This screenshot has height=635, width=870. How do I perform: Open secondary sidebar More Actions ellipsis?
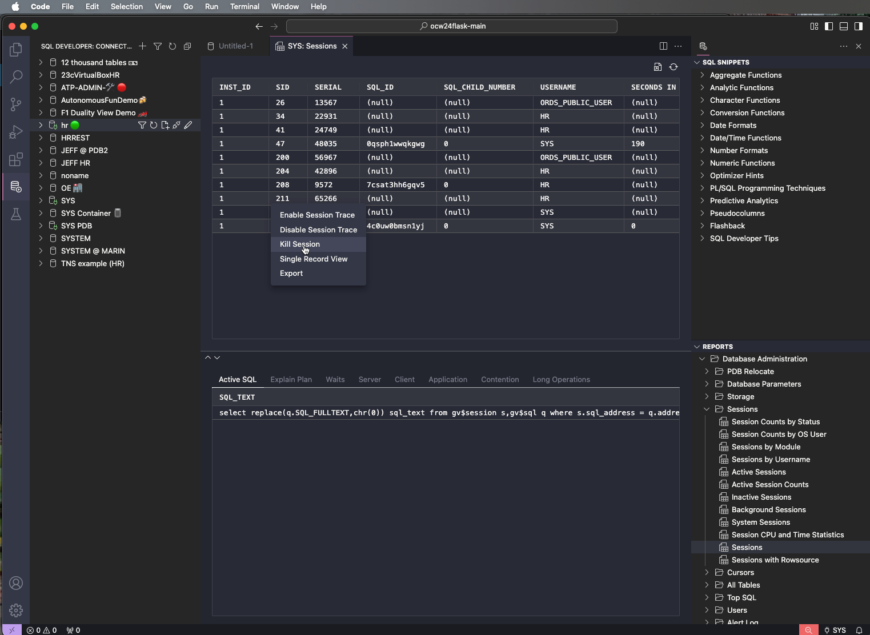(844, 46)
